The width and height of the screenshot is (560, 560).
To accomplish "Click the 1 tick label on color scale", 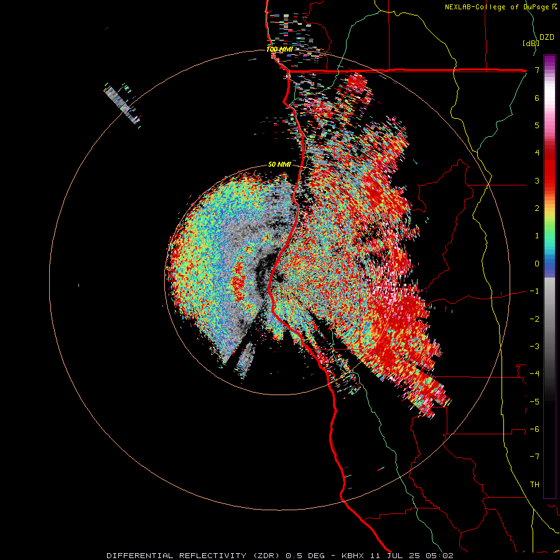I will pyautogui.click(x=537, y=236).
